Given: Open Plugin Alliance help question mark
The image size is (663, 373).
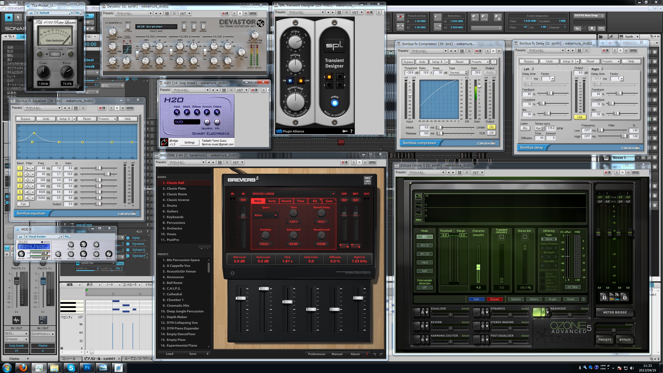Looking at the screenshot, I should tap(351, 131).
